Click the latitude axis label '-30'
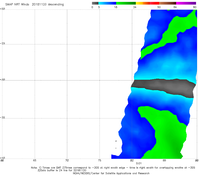This screenshot has height=175, width=199. click(x=2, y=79)
